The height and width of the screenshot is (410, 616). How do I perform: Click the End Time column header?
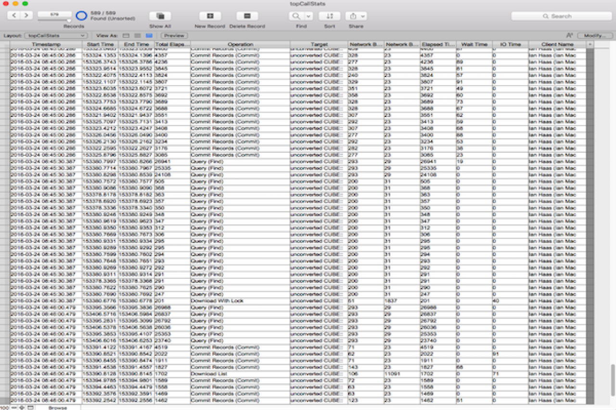(136, 44)
